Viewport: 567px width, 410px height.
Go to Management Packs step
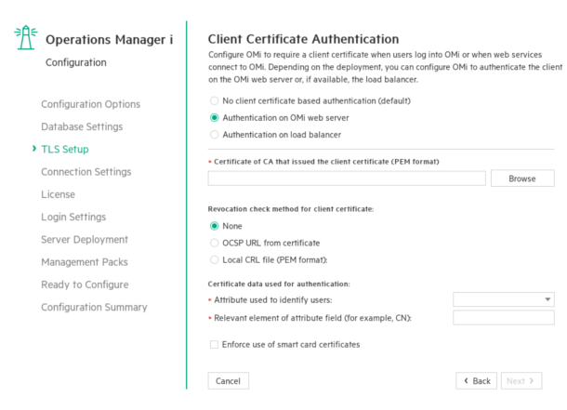(85, 262)
